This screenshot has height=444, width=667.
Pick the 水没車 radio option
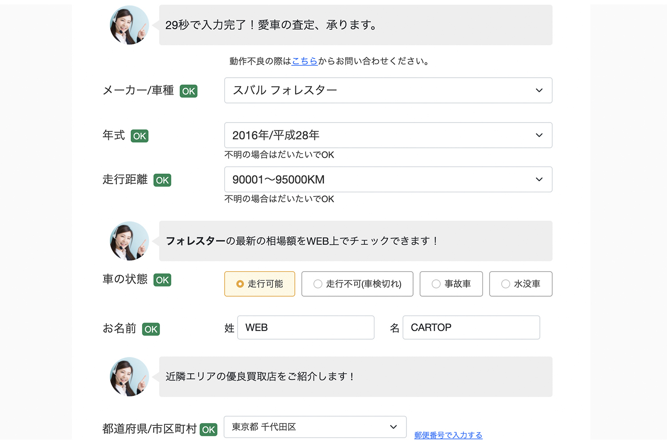point(521,284)
